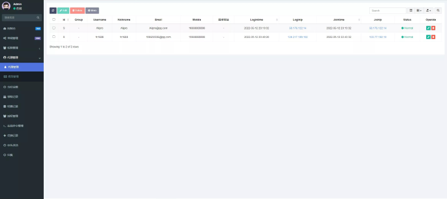This screenshot has width=447, height=199.
Task: Open Loginip link 58.176.122.14
Action: 298,28
